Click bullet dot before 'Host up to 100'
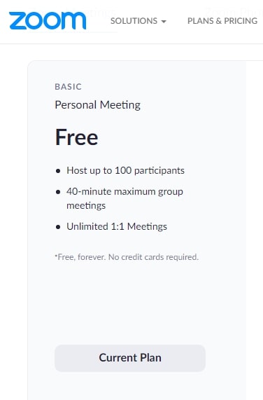Screen dimensions: 263x400 pos(58,171)
